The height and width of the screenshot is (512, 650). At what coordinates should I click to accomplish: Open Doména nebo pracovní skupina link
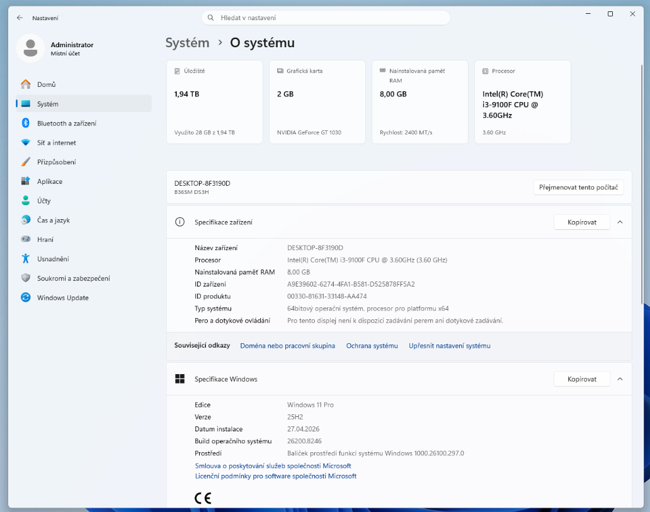click(287, 346)
